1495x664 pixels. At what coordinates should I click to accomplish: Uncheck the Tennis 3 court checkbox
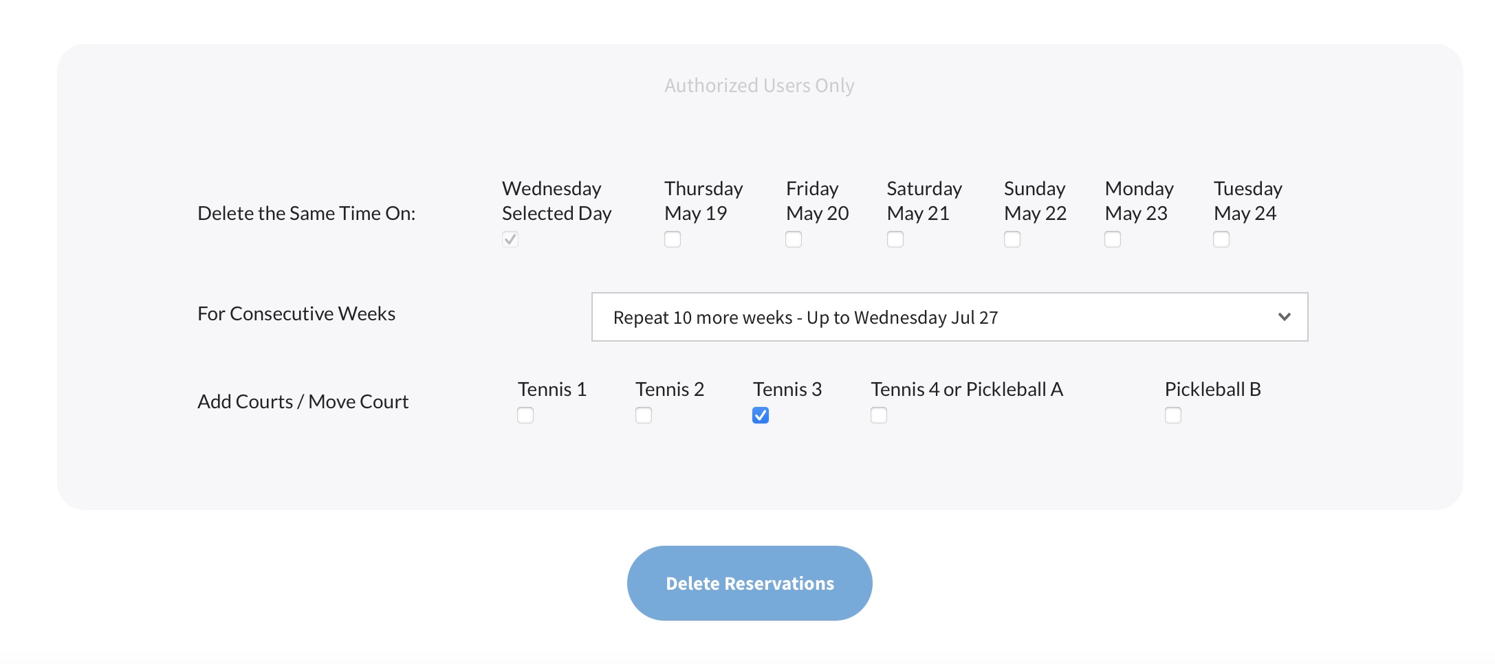coord(761,415)
